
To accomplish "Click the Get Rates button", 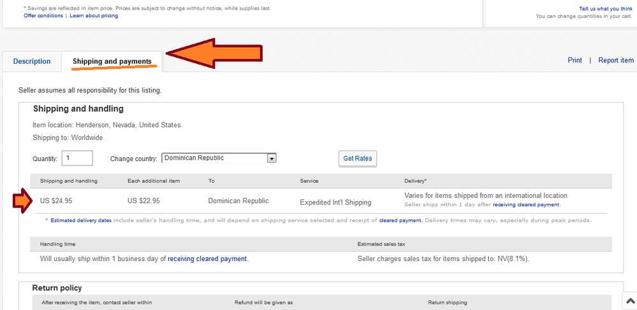I will coord(358,159).
